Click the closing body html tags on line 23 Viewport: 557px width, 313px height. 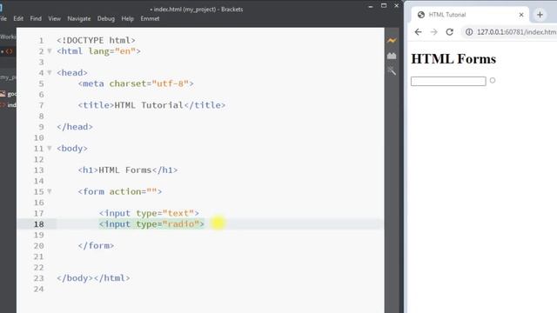93,278
